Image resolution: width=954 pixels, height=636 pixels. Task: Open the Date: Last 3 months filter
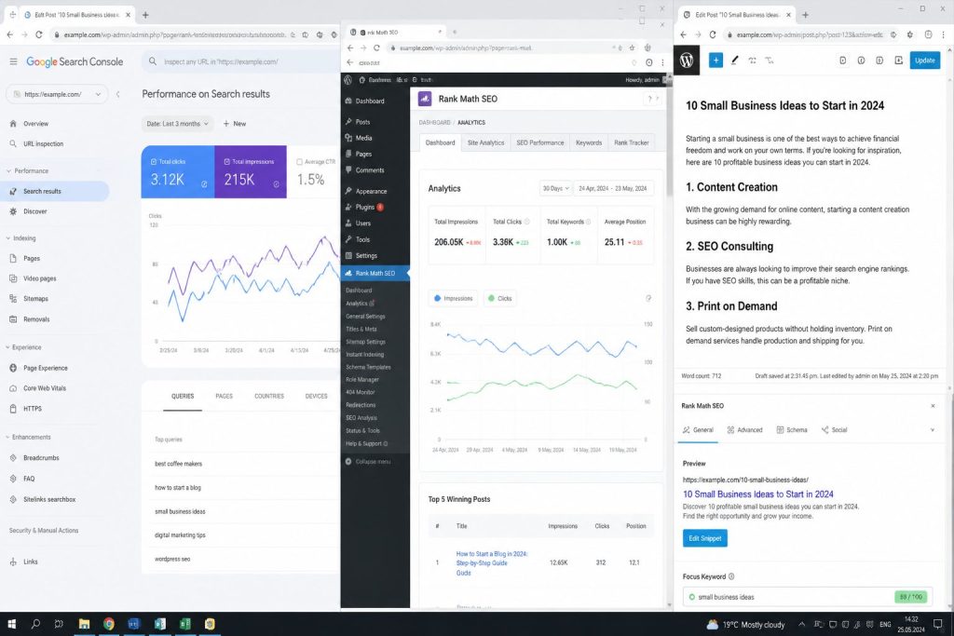tap(177, 124)
